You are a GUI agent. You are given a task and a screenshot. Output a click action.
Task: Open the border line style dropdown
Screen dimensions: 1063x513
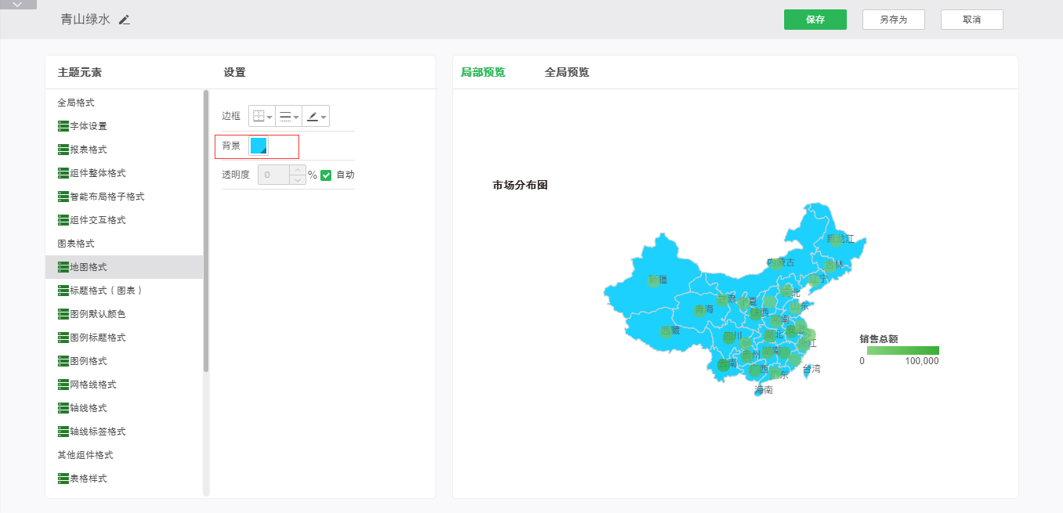point(288,116)
